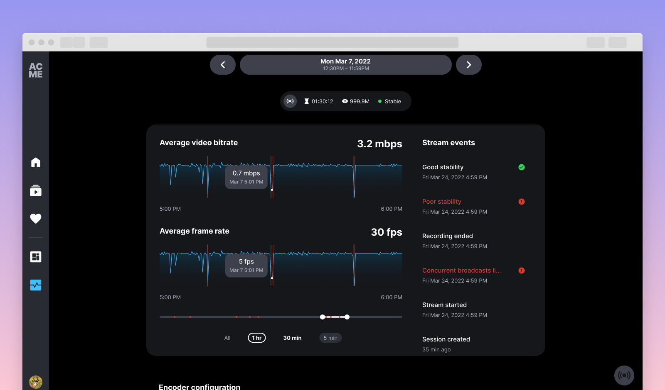This screenshot has width=665, height=390.
Task: Click the hourglass duration icon
Action: pyautogui.click(x=307, y=101)
